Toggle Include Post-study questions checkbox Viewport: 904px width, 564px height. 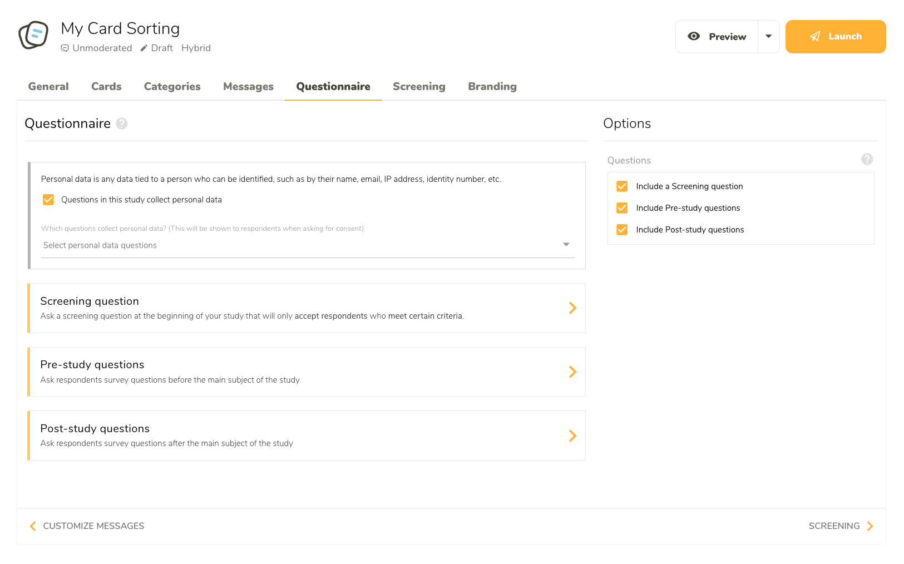pos(622,230)
